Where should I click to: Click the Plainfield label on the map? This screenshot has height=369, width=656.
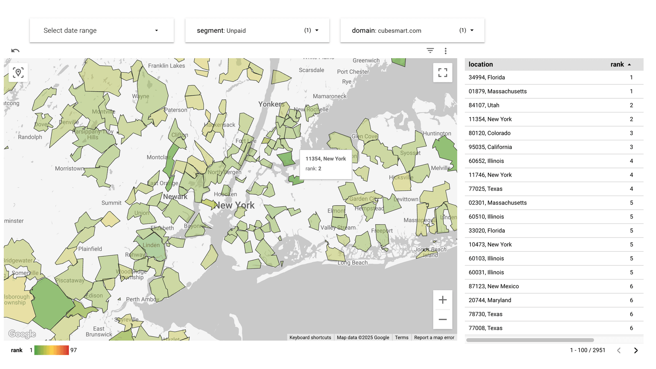click(90, 249)
